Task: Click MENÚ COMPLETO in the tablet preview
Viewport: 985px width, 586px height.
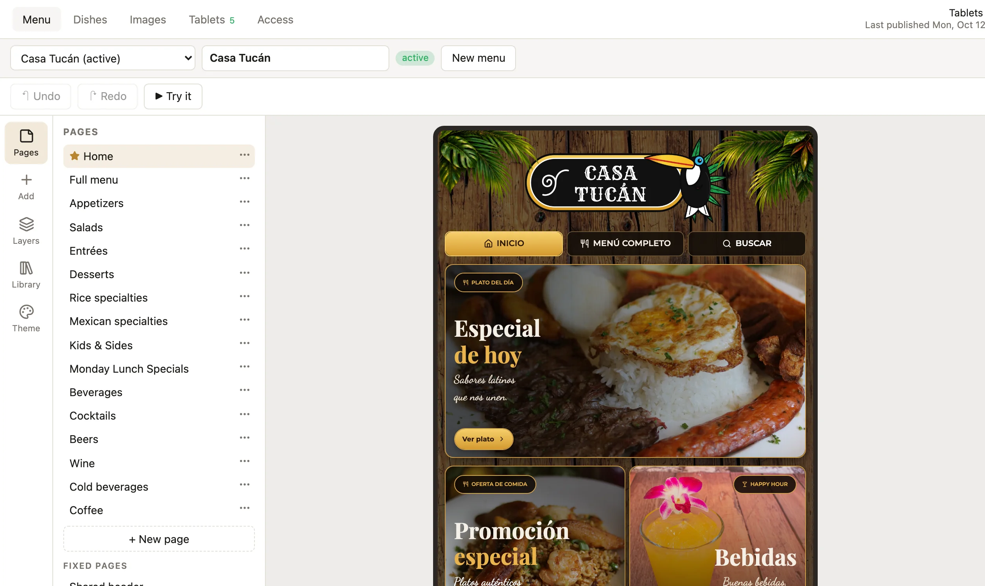Action: point(625,244)
